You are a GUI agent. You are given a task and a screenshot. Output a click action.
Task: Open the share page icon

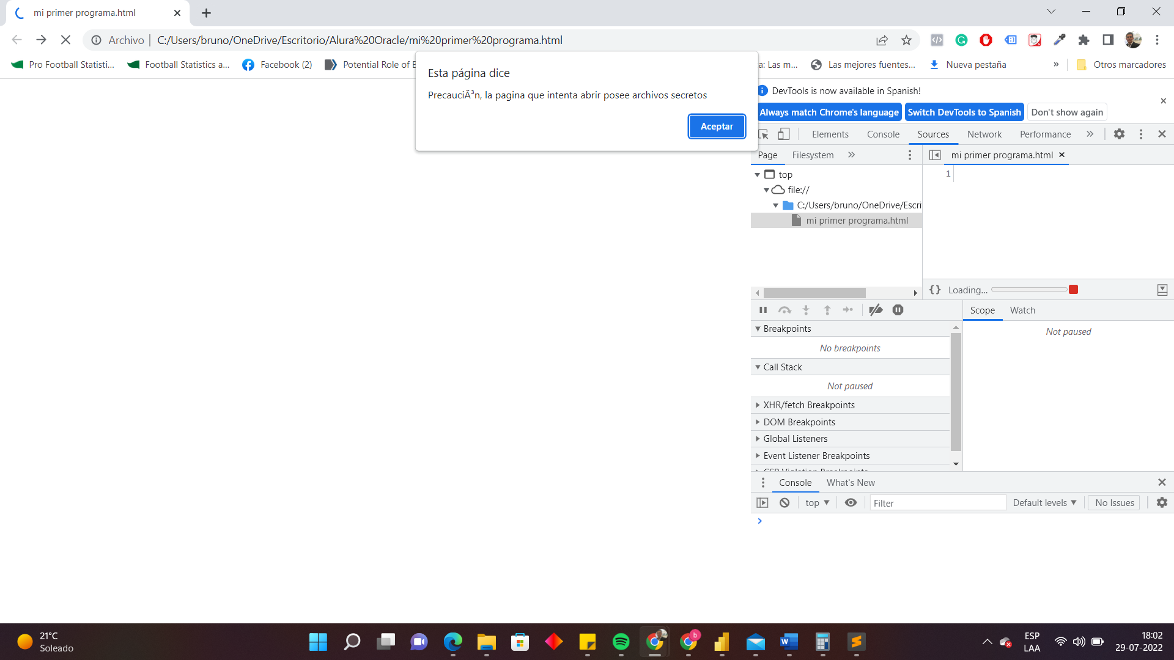[882, 40]
